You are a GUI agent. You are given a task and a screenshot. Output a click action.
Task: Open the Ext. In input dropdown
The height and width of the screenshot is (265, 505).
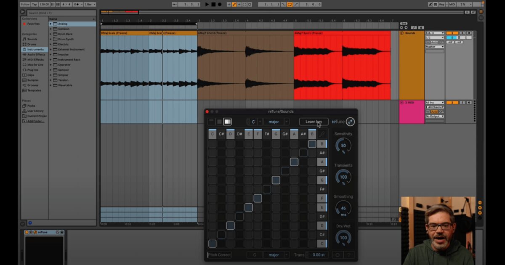coord(434,33)
